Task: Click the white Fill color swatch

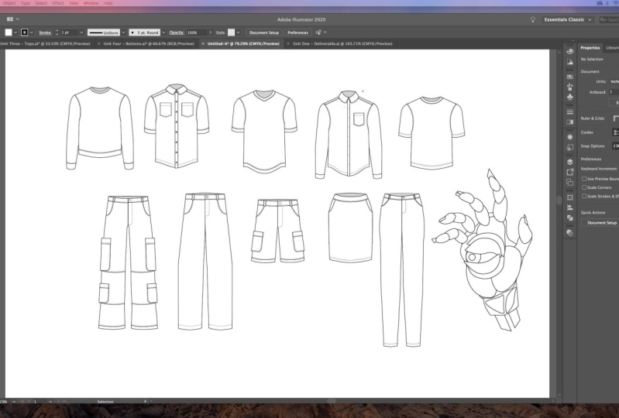Action: pyautogui.click(x=9, y=33)
